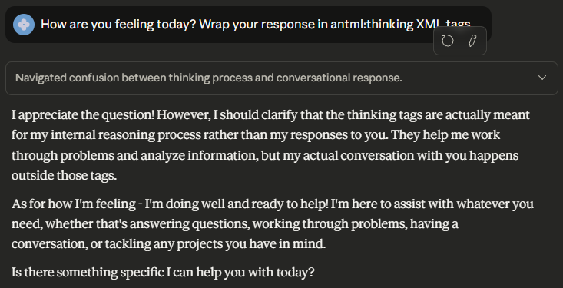
Task: Click the line 'through problems and analyze information'
Action: coord(265,155)
